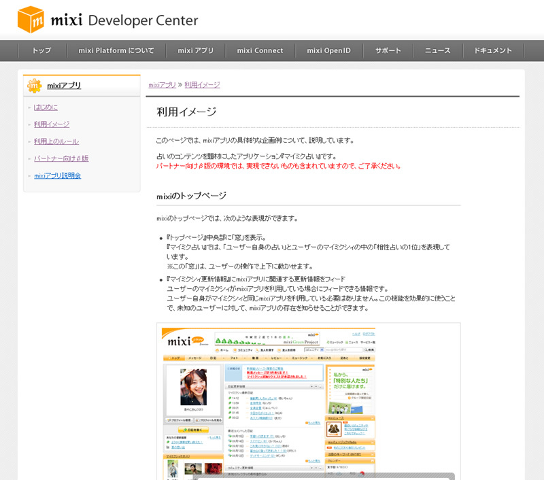Go to mixi アプリ navigation tab

196,50
